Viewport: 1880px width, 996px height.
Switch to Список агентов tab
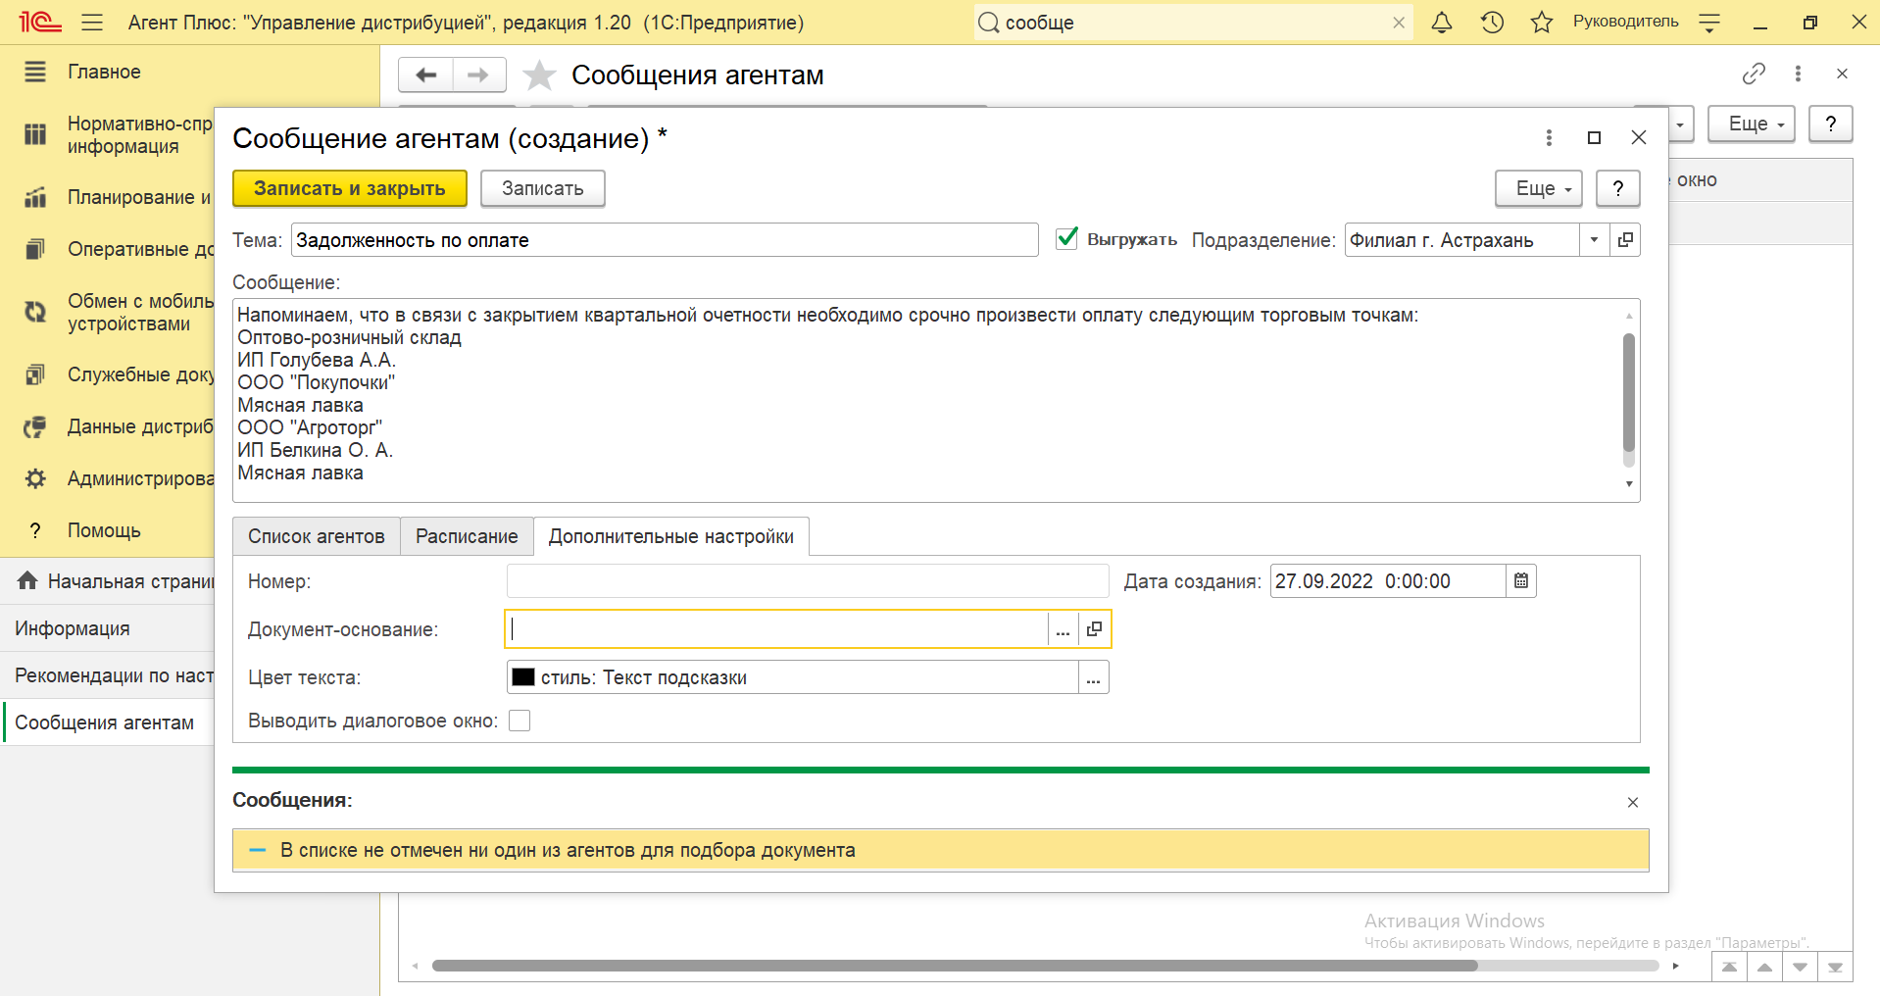point(316,536)
